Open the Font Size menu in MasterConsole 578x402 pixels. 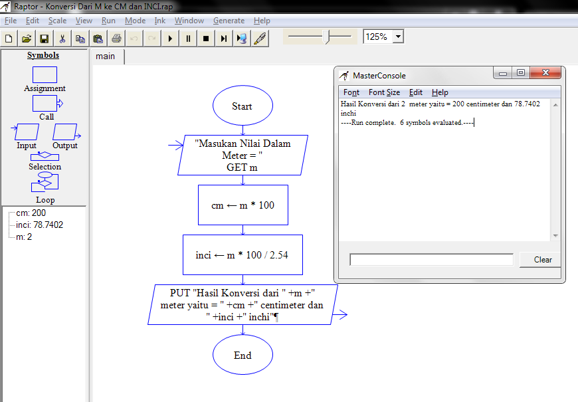(384, 92)
